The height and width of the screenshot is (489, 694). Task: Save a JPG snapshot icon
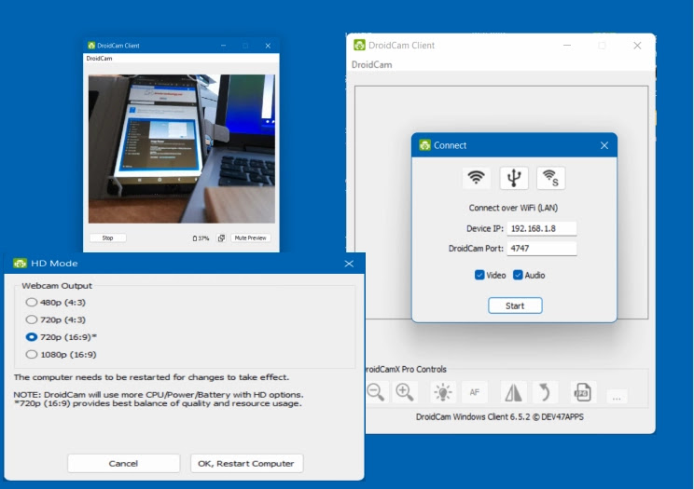582,392
